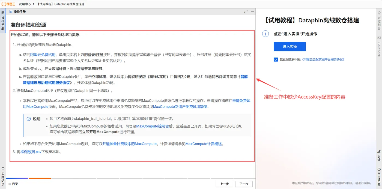Click the Alibaba Cloud logo
This screenshot has width=382, height=189.
(8, 4)
